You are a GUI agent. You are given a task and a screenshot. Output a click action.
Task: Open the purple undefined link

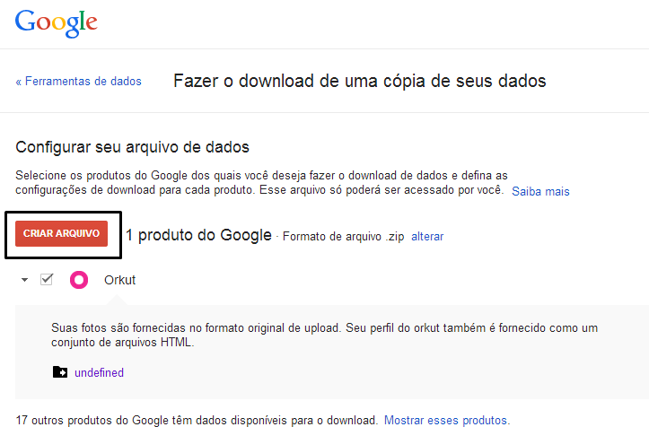[99, 372]
